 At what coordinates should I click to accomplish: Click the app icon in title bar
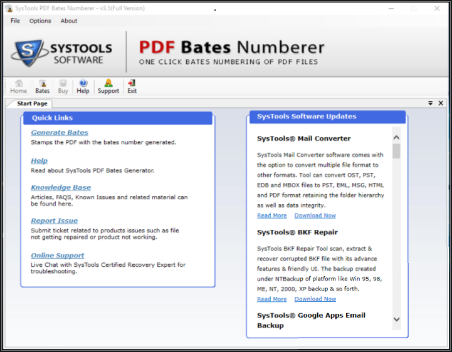click(x=9, y=8)
